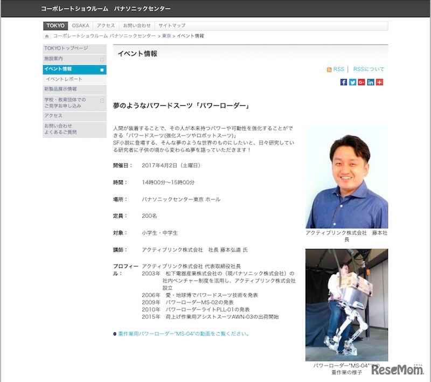Share the event on Twitter
The height and width of the screenshot is (382, 431).
(352, 82)
